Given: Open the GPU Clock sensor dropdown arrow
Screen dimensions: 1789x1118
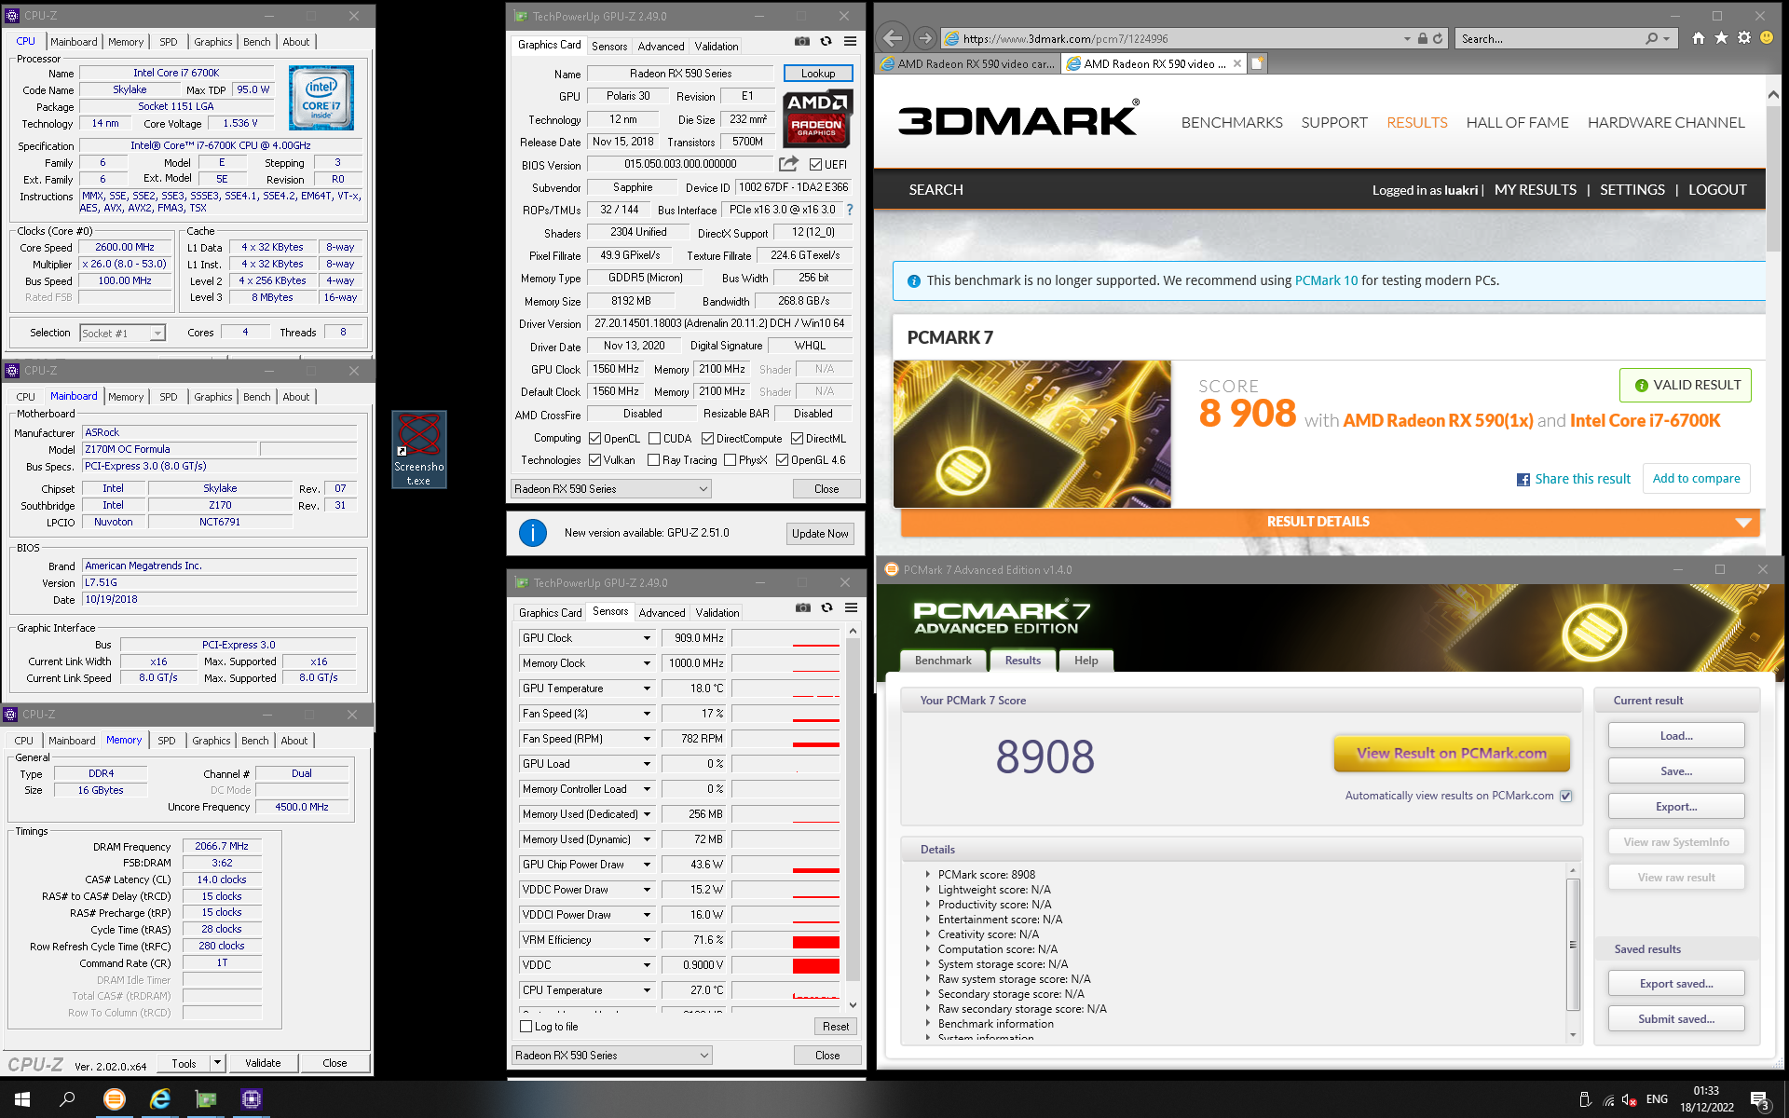Looking at the screenshot, I should tap(647, 638).
